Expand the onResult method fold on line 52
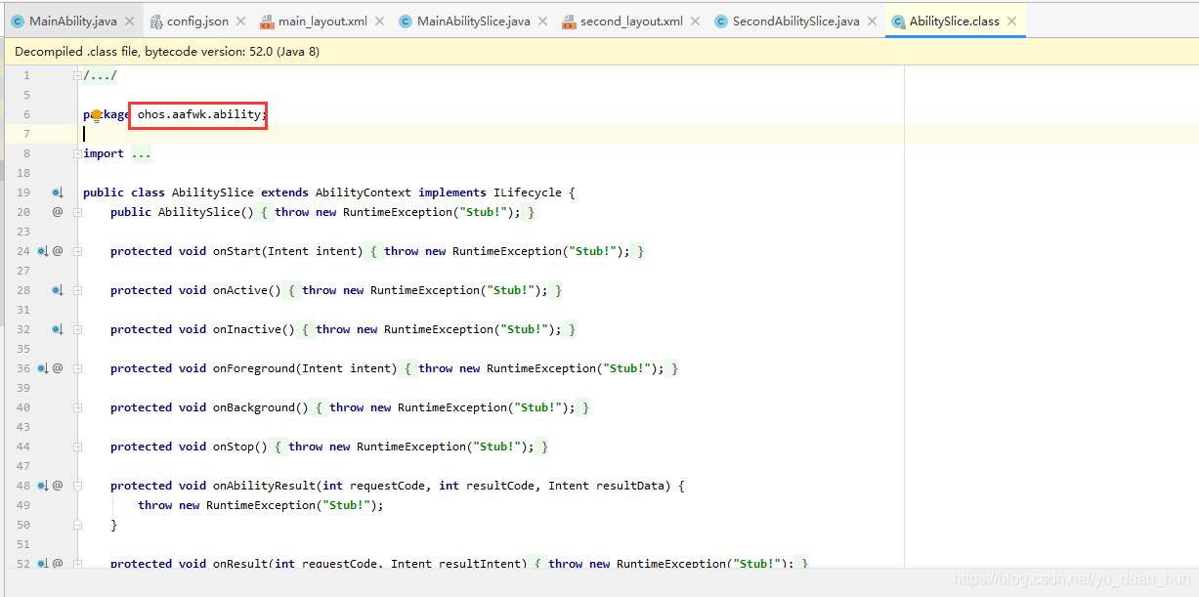Image resolution: width=1199 pixels, height=597 pixels. (x=77, y=564)
